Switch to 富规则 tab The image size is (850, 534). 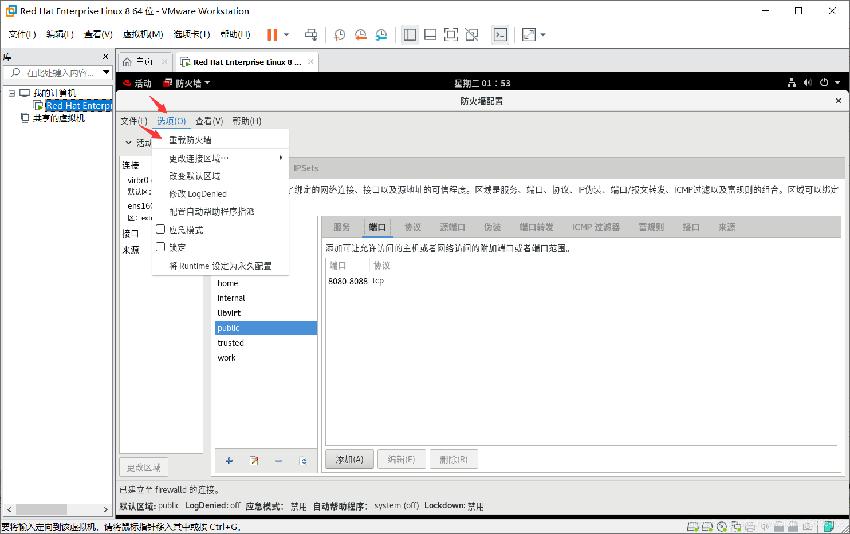[x=651, y=227]
